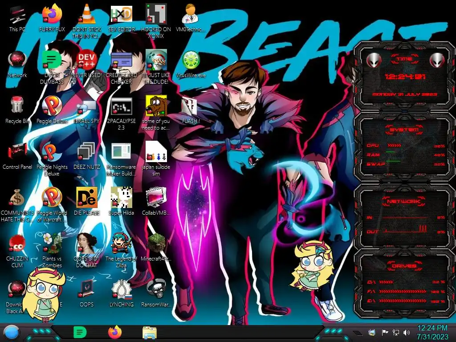Open the This PC desktop icon

[17, 17]
